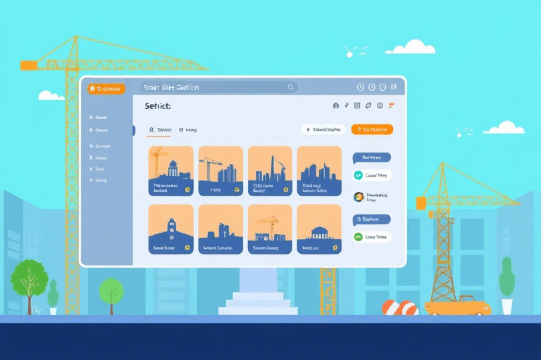541x360 pixels.
Task: Click the magnifier icon in the search bar
Action: click(290, 88)
